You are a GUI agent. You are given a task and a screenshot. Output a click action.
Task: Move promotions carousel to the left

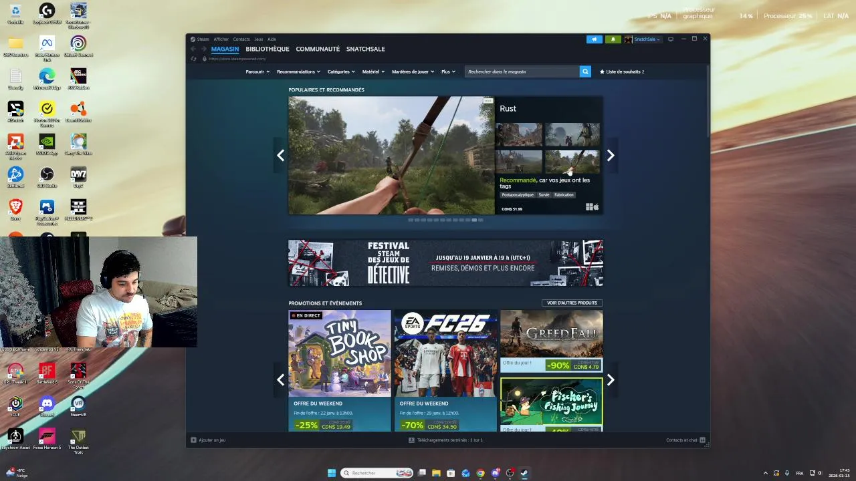pos(281,380)
